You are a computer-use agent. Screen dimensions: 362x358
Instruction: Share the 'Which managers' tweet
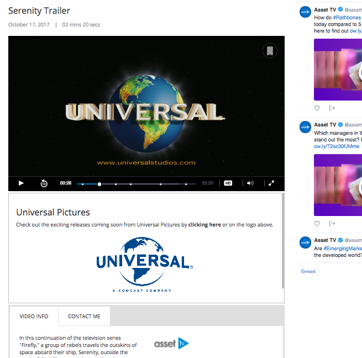point(332,223)
